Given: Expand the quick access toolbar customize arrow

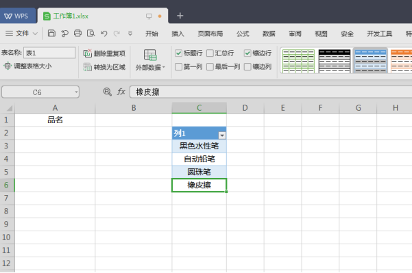Looking at the screenshot, I should (130, 34).
